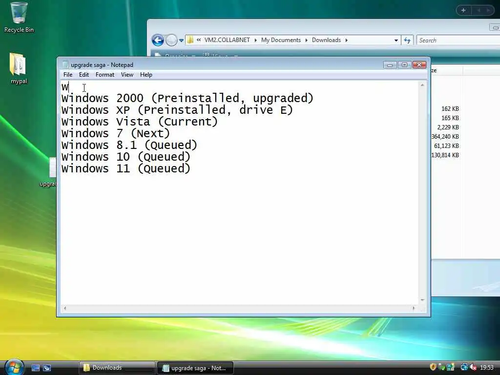
Task: Open the Recycle Bin desktop icon
Action: [19, 18]
